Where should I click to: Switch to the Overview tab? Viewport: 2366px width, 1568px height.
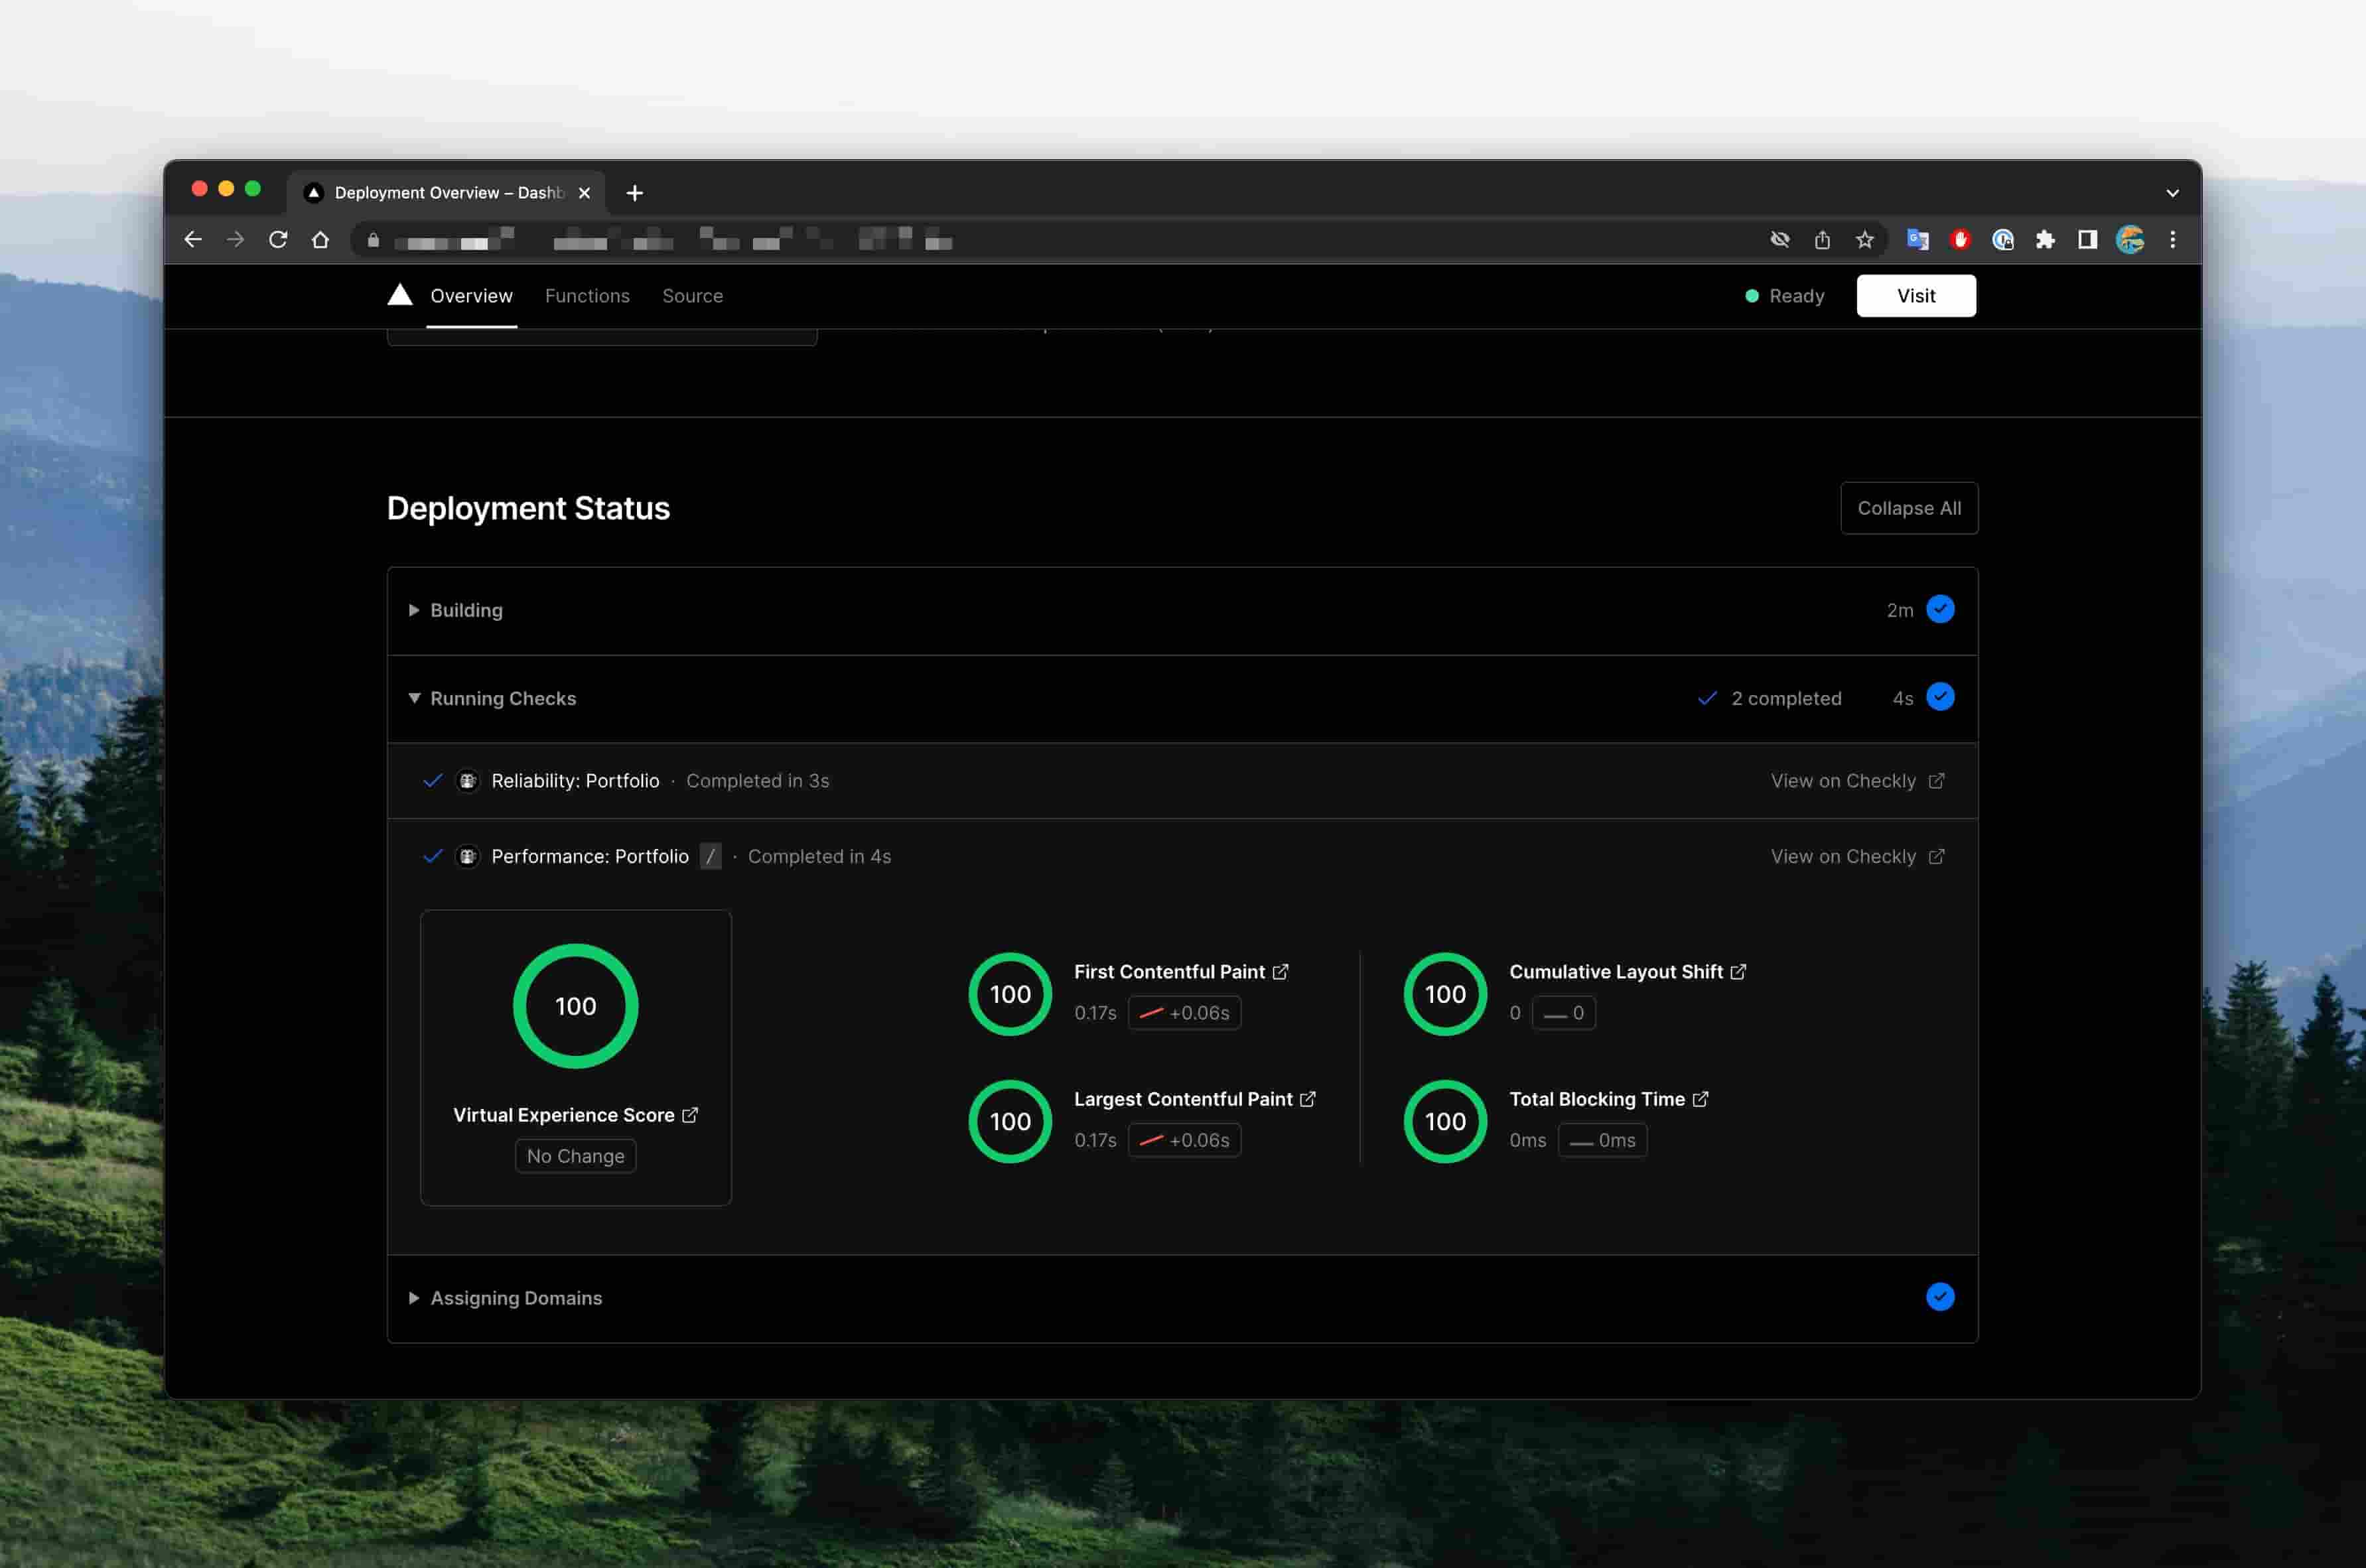(x=471, y=296)
